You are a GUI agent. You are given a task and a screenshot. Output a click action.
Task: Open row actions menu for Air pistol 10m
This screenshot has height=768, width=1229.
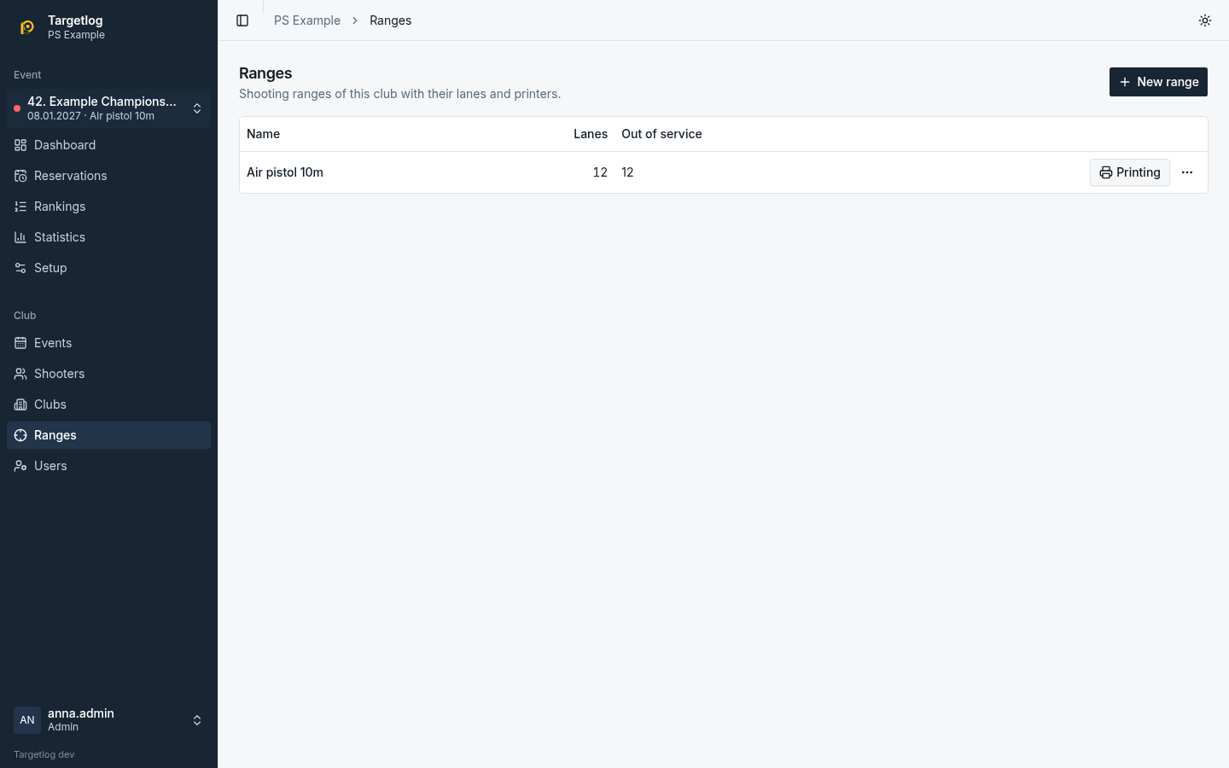[1187, 172]
